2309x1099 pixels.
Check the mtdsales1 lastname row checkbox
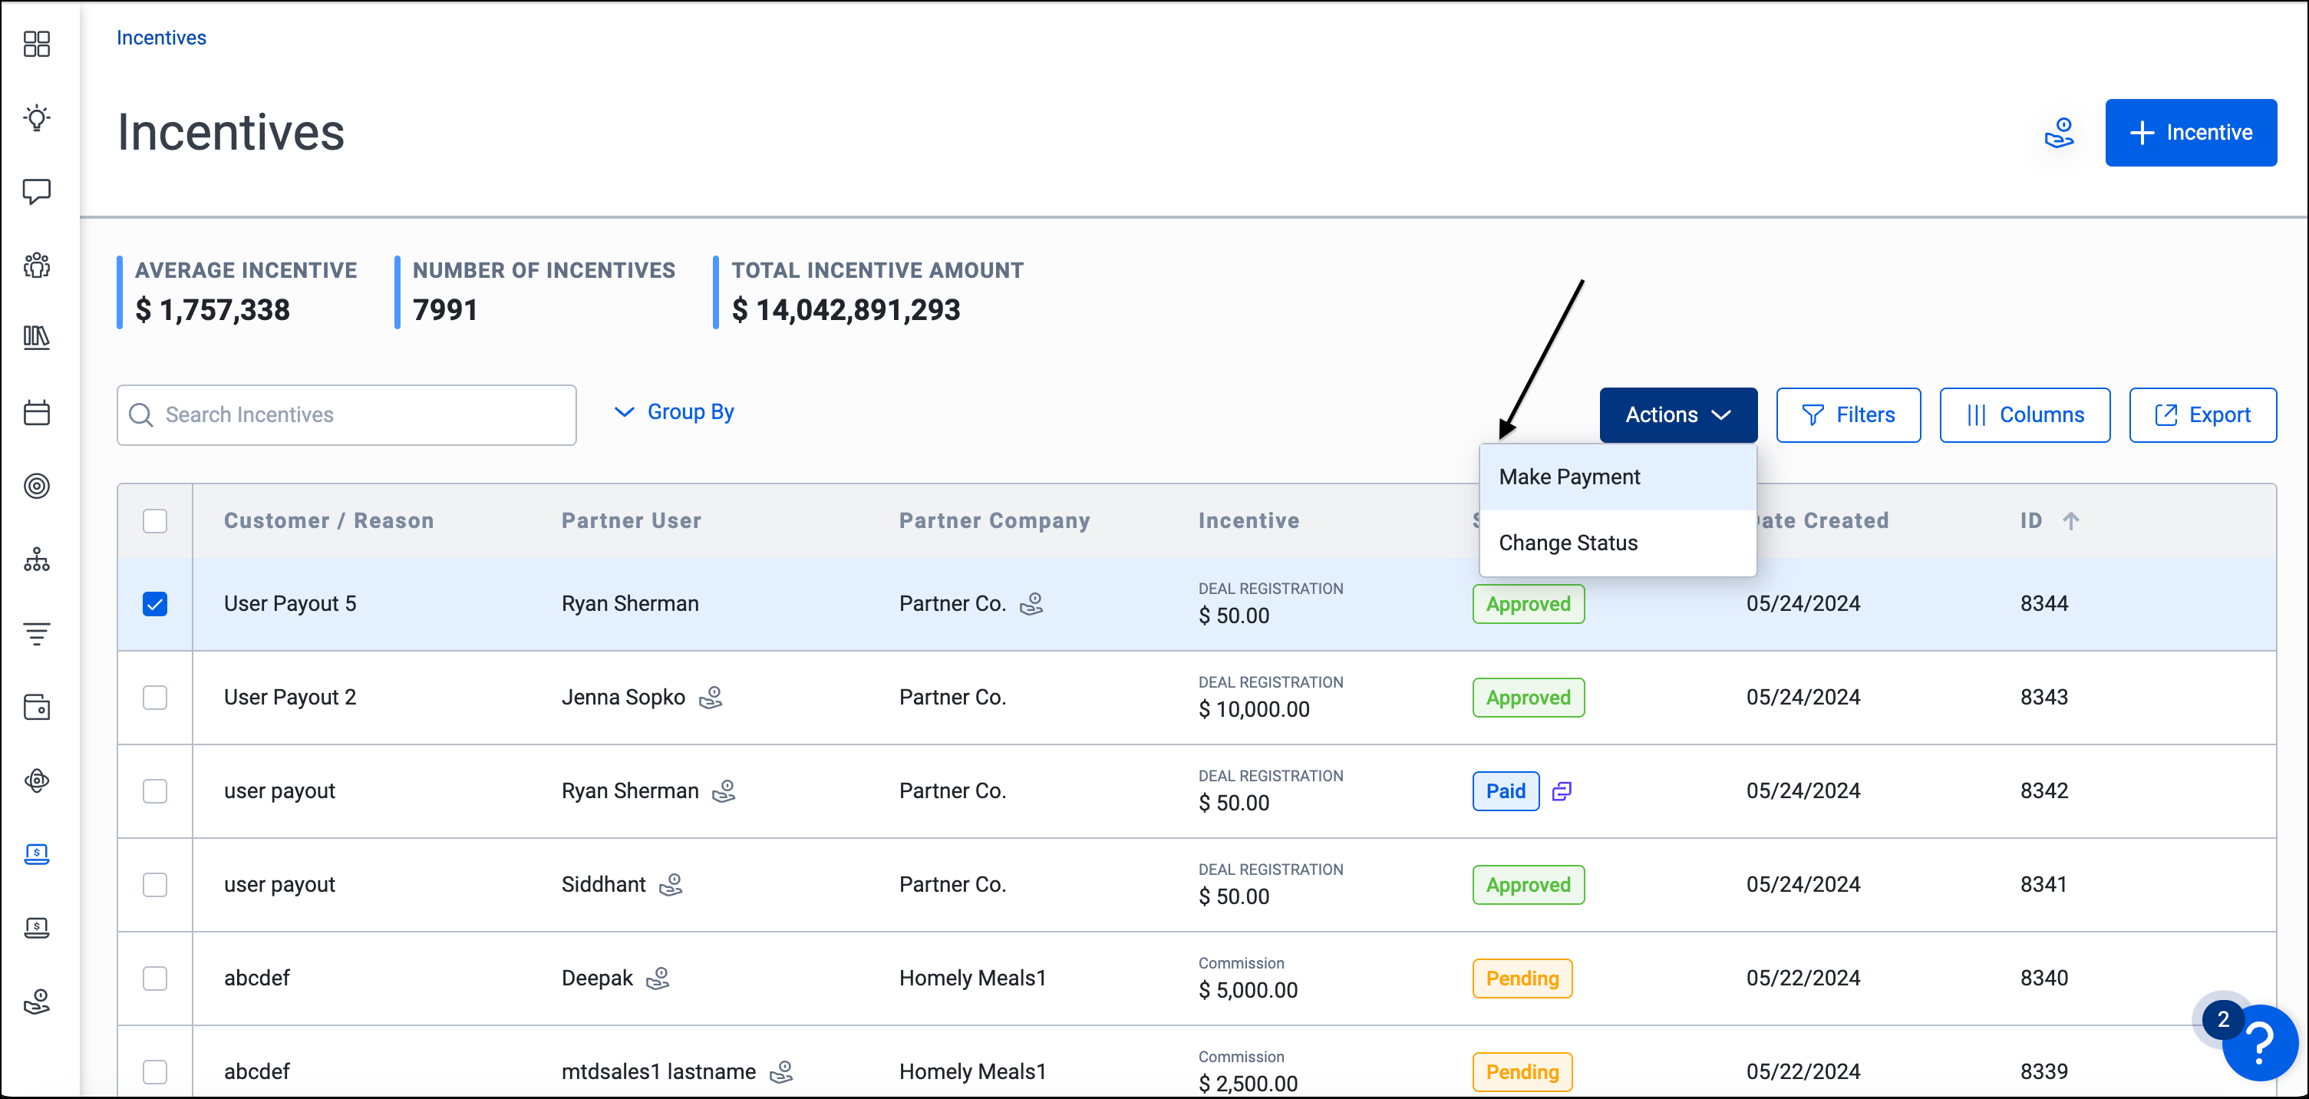tap(155, 1071)
